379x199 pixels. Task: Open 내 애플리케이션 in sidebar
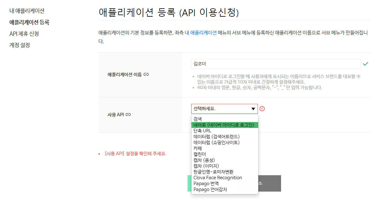point(27,11)
